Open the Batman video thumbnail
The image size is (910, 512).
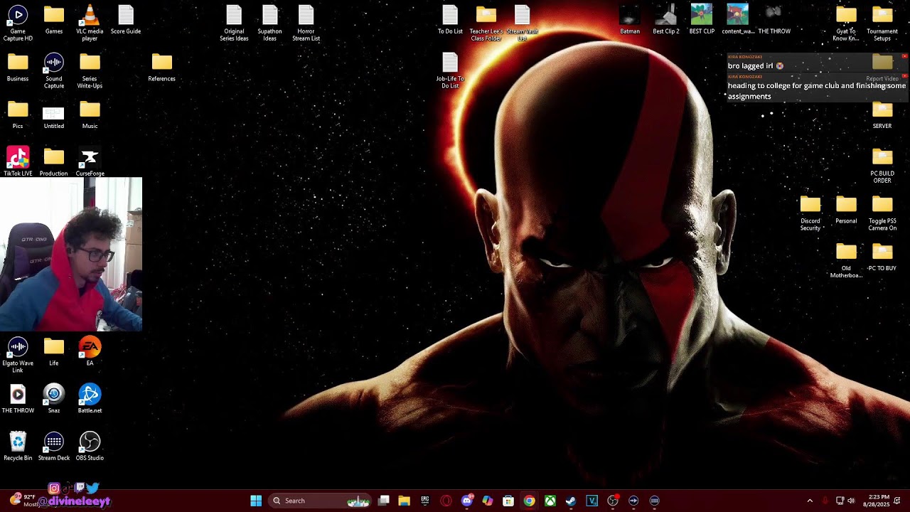(x=630, y=19)
